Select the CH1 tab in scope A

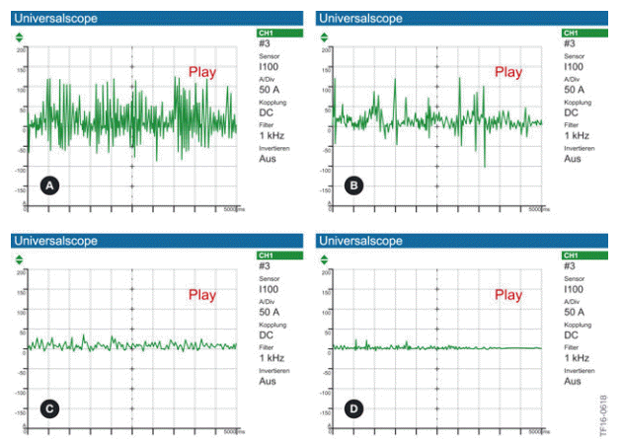(x=280, y=33)
